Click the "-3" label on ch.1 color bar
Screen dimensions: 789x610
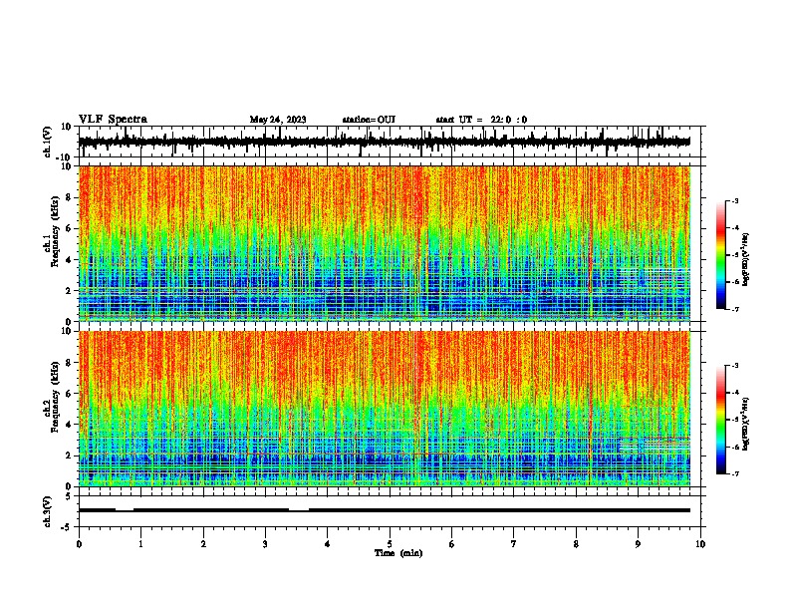735,200
